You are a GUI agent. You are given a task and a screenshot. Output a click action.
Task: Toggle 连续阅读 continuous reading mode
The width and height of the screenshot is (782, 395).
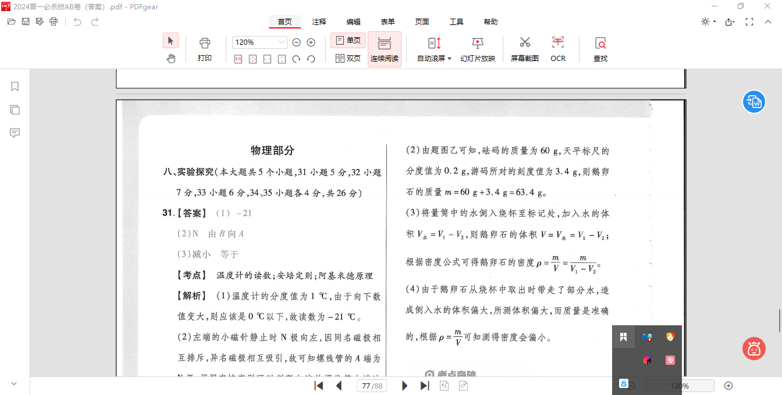[x=384, y=49]
